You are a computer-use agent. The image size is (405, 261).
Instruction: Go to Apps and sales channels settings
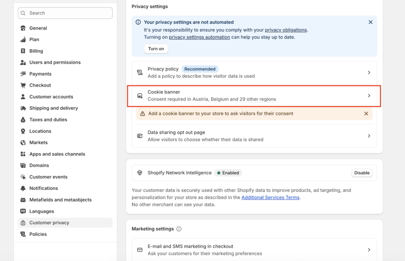click(x=57, y=154)
